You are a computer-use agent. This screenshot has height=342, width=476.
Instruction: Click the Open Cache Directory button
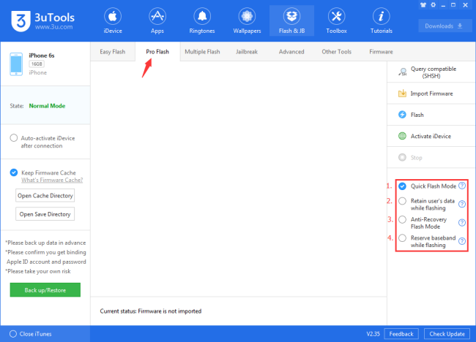point(45,196)
